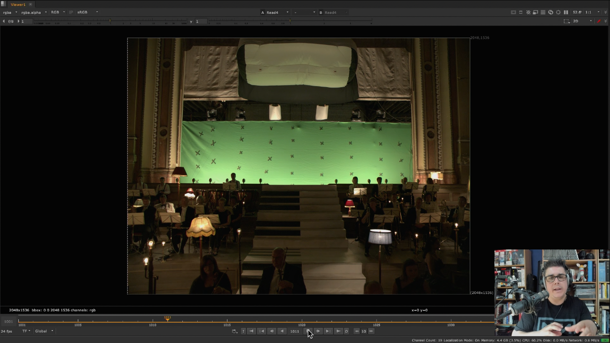This screenshot has width=610, height=343.
Task: Open the rgba channel layer dropdown
Action: (10, 12)
